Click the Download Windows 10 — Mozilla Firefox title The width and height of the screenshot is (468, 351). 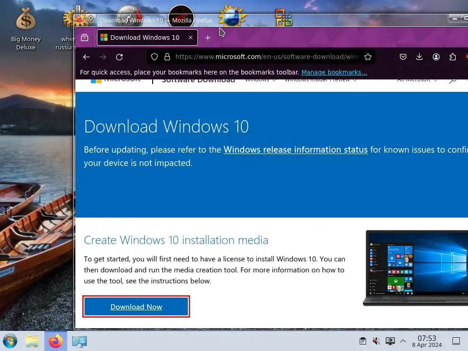click(156, 20)
